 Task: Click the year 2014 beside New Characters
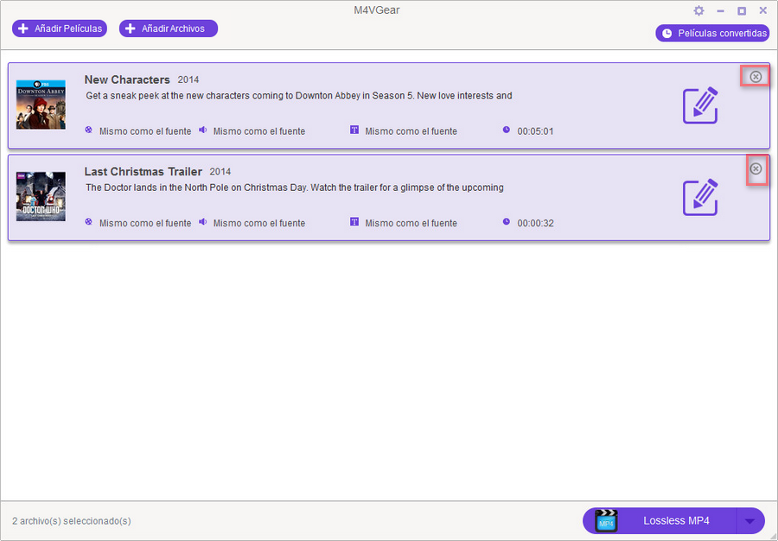click(x=188, y=80)
